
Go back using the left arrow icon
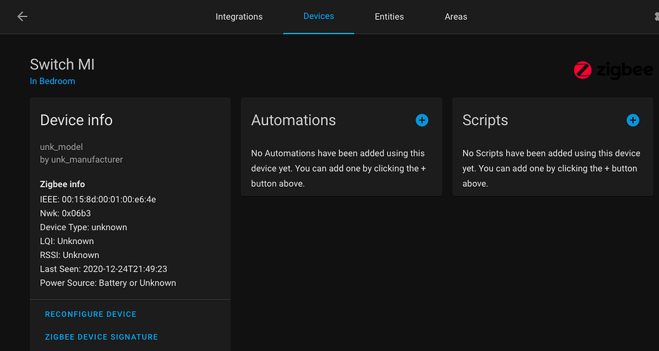click(22, 17)
